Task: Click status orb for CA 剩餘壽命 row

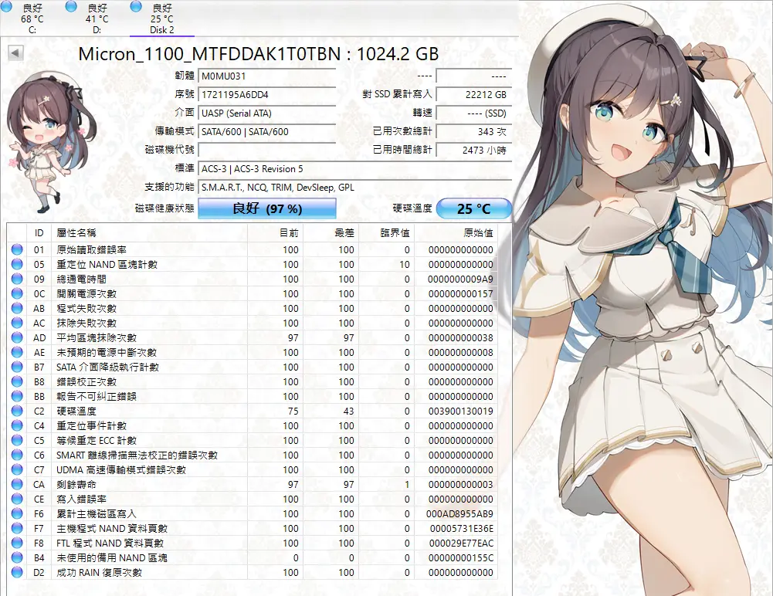Action: [17, 485]
